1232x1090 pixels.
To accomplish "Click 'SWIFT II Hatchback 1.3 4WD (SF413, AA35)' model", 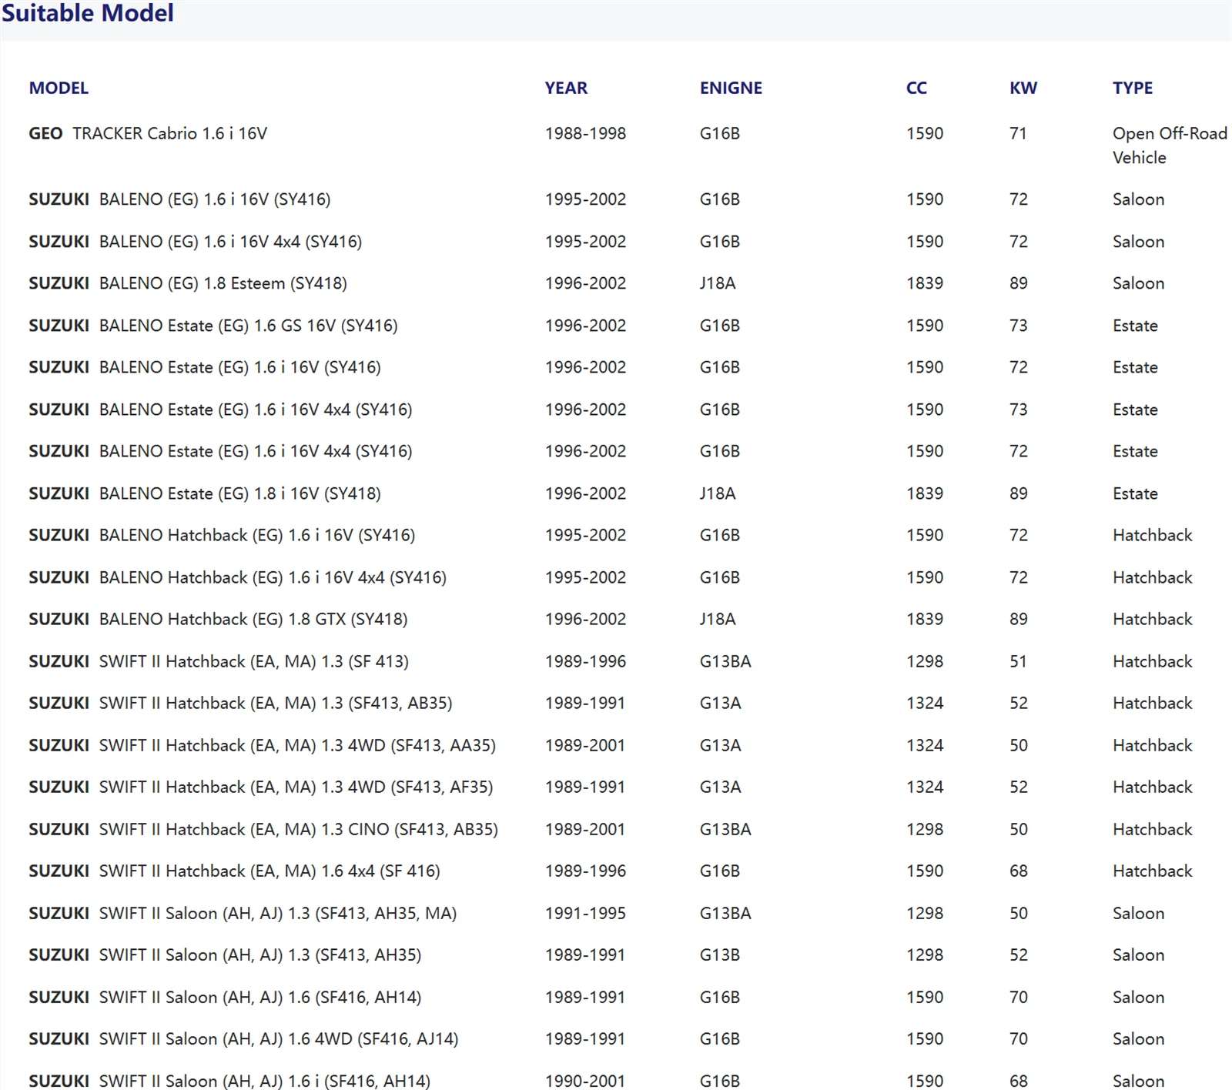I will pyautogui.click(x=297, y=745).
